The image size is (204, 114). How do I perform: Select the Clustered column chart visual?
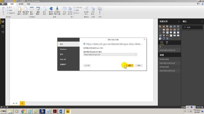pyautogui.click(x=171, y=27)
